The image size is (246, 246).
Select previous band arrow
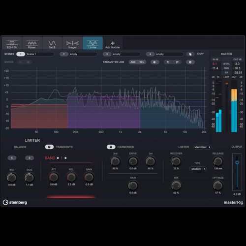click(58, 158)
